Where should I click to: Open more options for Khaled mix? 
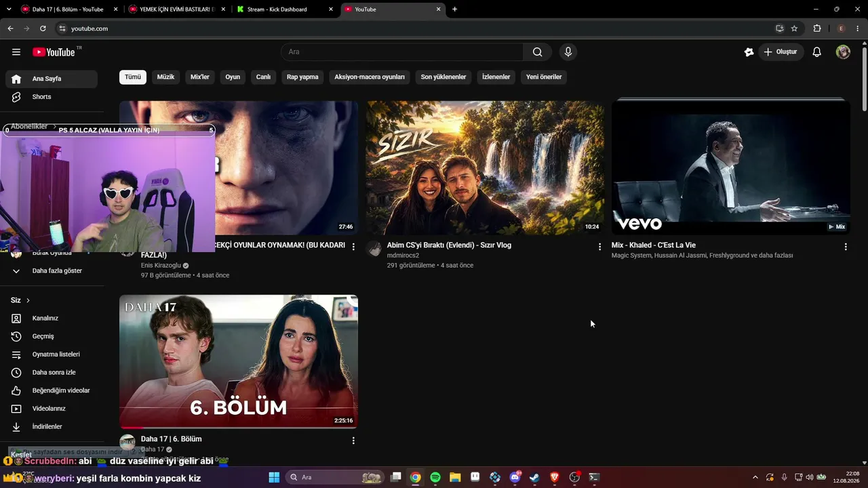[x=846, y=247]
